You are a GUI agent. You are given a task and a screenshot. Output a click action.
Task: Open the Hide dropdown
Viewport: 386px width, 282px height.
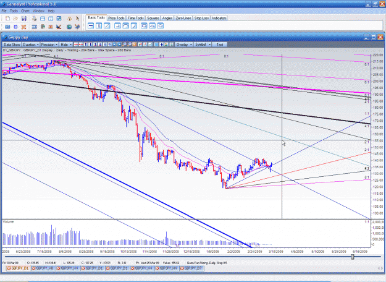[x=66, y=45]
